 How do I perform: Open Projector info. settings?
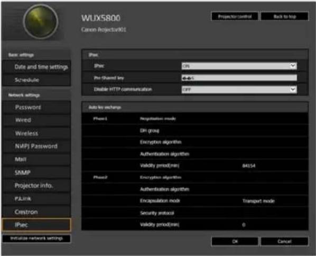click(36, 186)
